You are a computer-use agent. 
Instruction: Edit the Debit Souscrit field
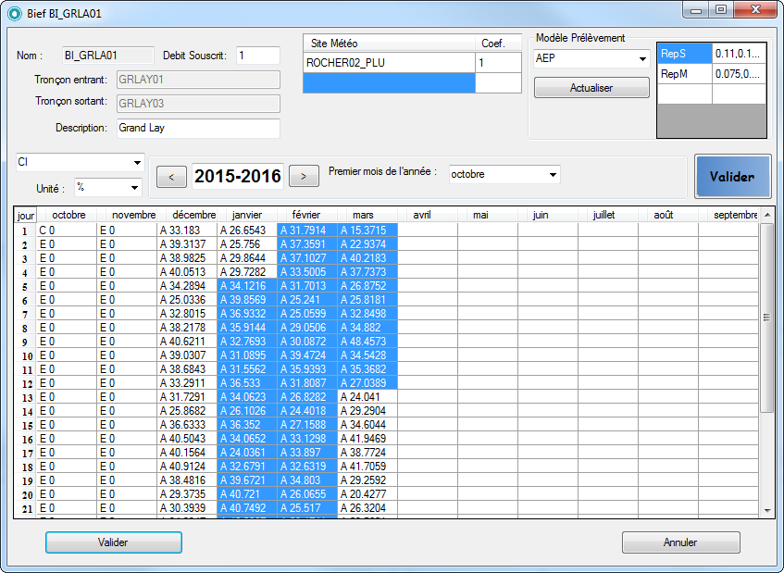coord(258,56)
